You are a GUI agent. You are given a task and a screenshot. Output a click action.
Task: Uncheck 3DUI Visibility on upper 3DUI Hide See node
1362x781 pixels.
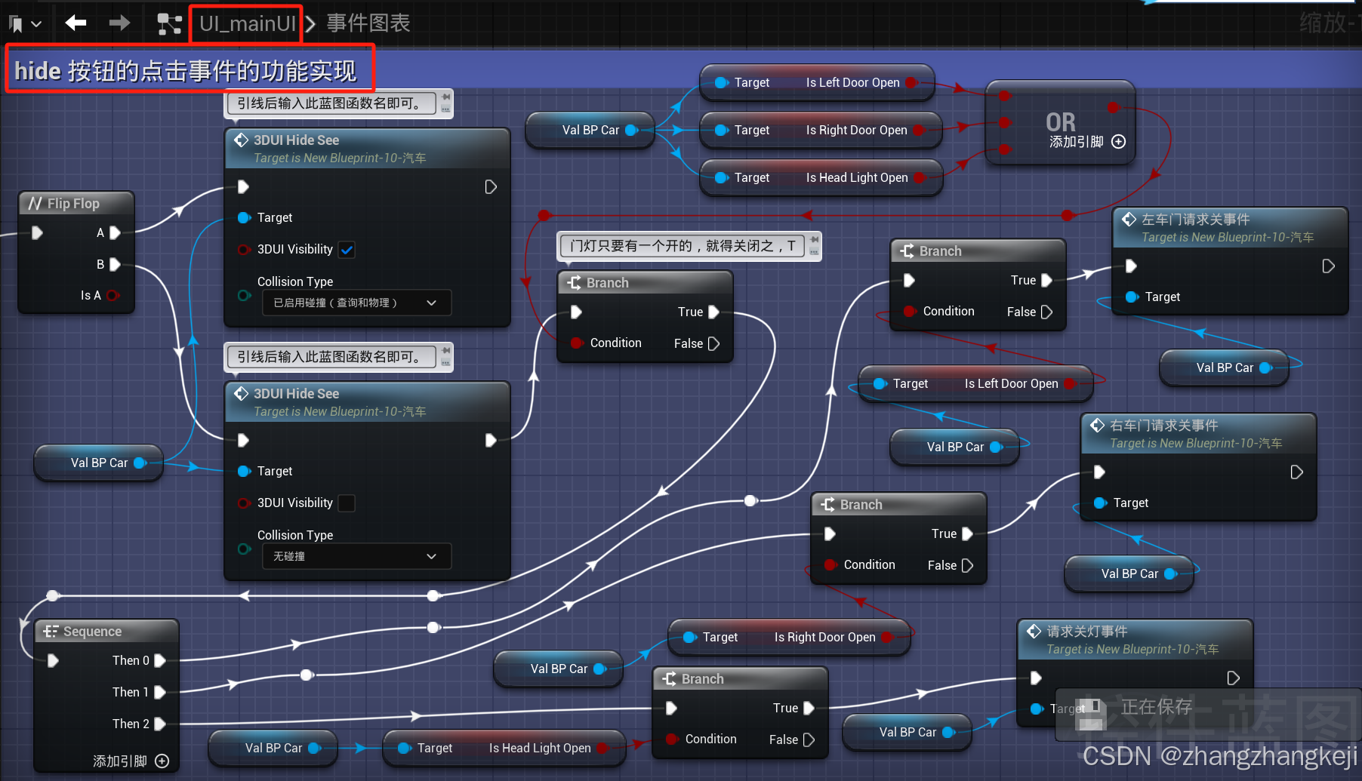point(347,250)
